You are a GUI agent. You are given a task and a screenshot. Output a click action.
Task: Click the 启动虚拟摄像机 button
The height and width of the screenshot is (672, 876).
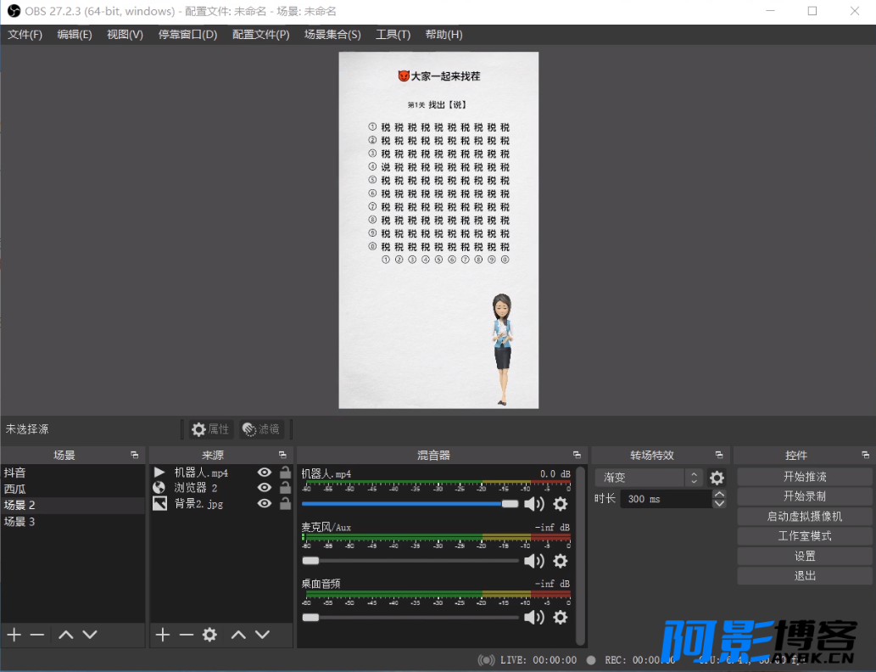click(805, 516)
